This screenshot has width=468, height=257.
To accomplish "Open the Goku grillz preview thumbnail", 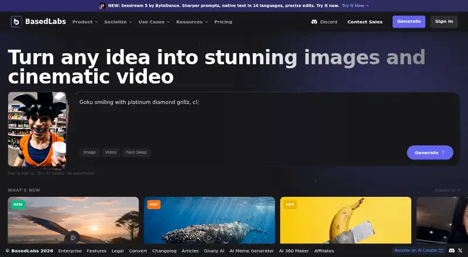I will click(37, 129).
